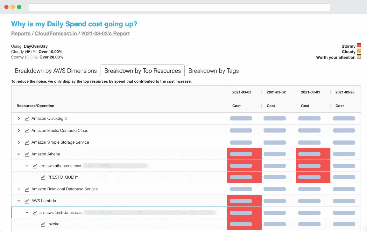The image size is (367, 232).
Task: Open the CloudForecast.io breadcrumb link
Action: pos(56,33)
